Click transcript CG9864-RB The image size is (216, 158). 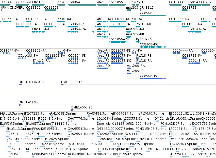82,27
